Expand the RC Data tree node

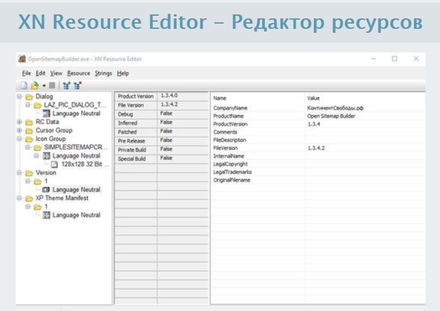pos(20,122)
